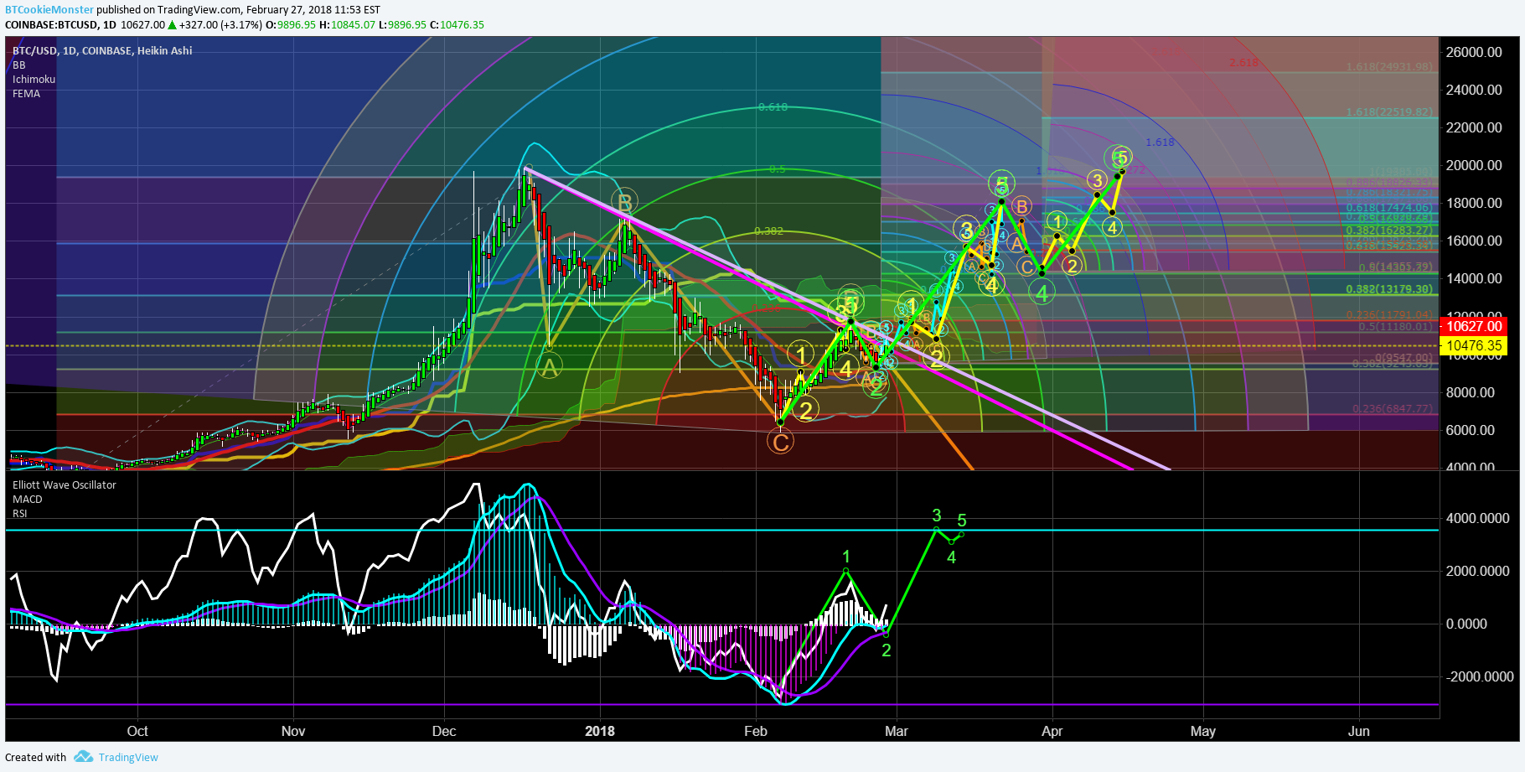The height and width of the screenshot is (772, 1525).
Task: Click oscillator projection label 5 in lower panel
Action: (962, 521)
